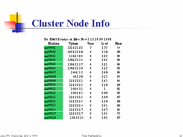Click the Machine column header
The width and height of the screenshot is (183, 137).
coord(53,43)
